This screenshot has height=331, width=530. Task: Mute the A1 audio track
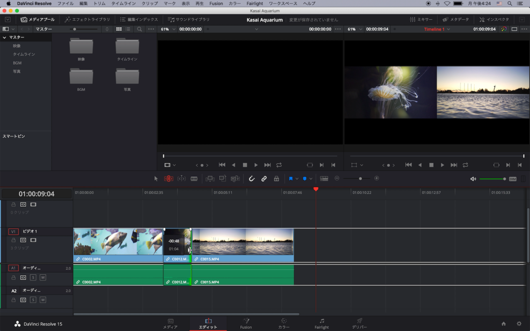tap(43, 278)
